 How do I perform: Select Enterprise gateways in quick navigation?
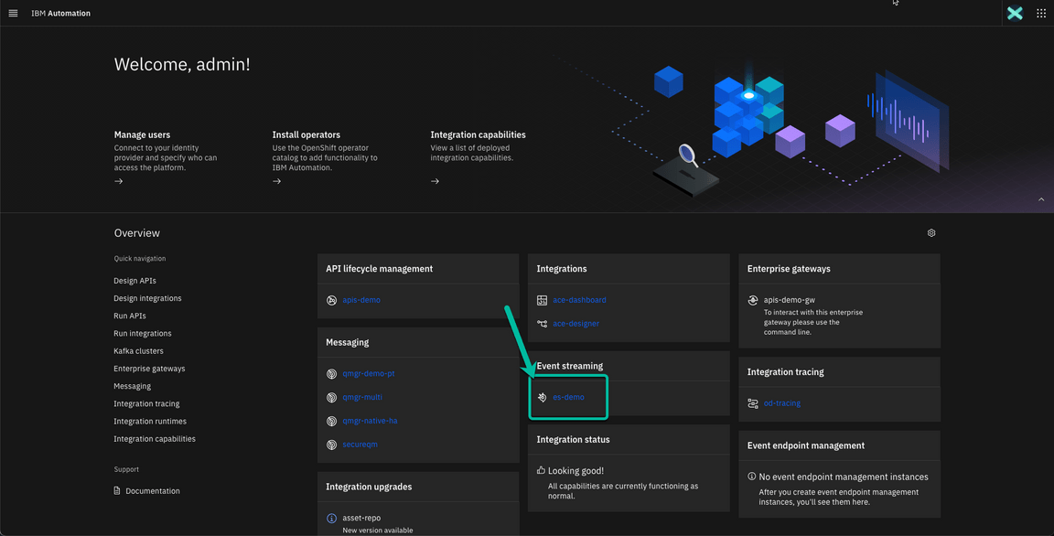point(148,368)
